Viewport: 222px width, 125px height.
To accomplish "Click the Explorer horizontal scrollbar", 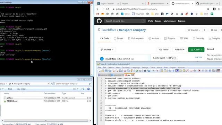I will (x=46, y=120).
